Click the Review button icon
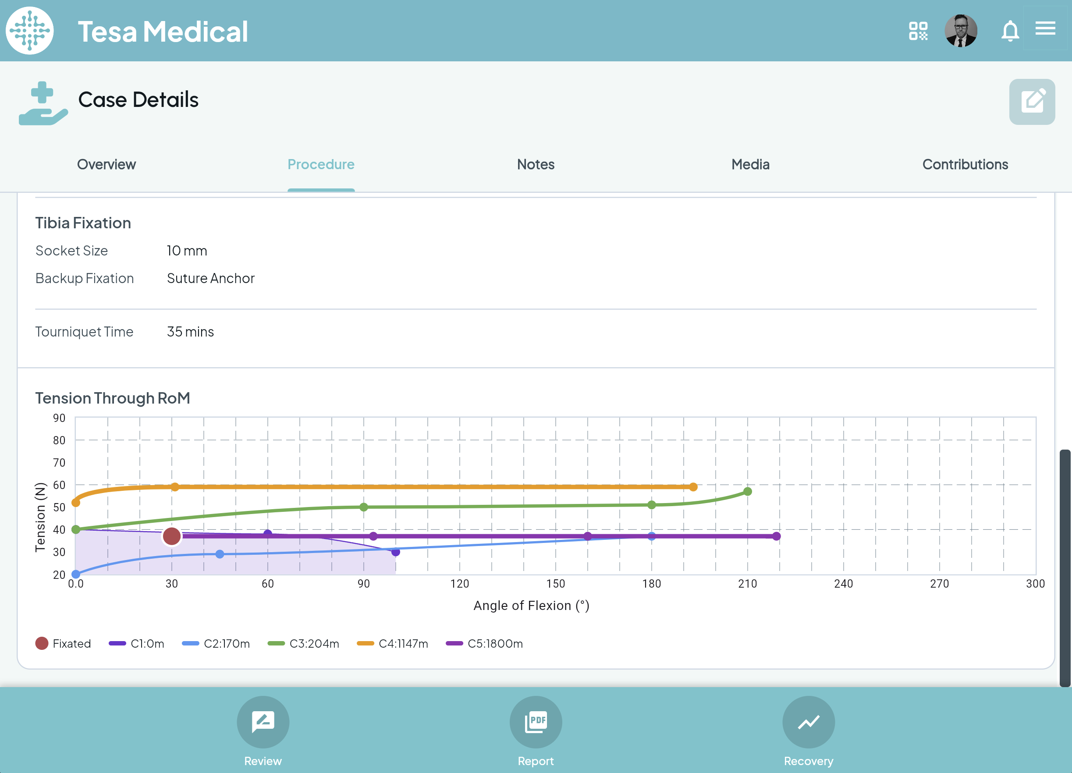This screenshot has width=1072, height=773. point(263,721)
